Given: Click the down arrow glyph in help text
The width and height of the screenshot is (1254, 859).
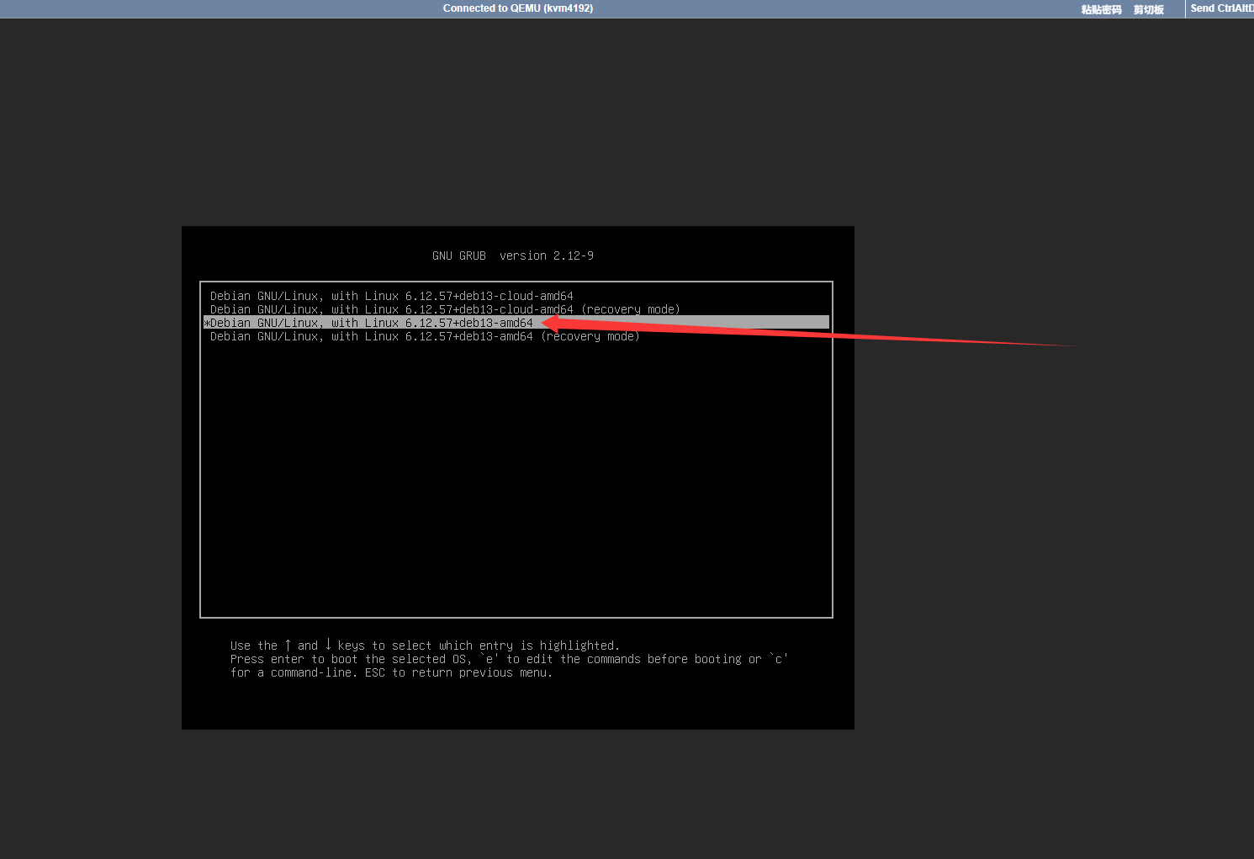Looking at the screenshot, I should point(328,646).
